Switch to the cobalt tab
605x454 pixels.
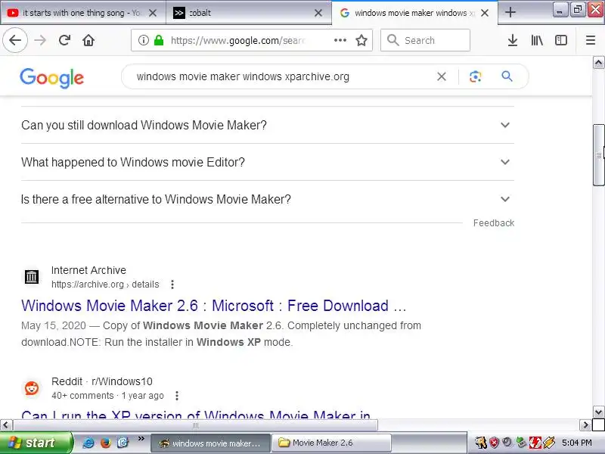(x=249, y=13)
